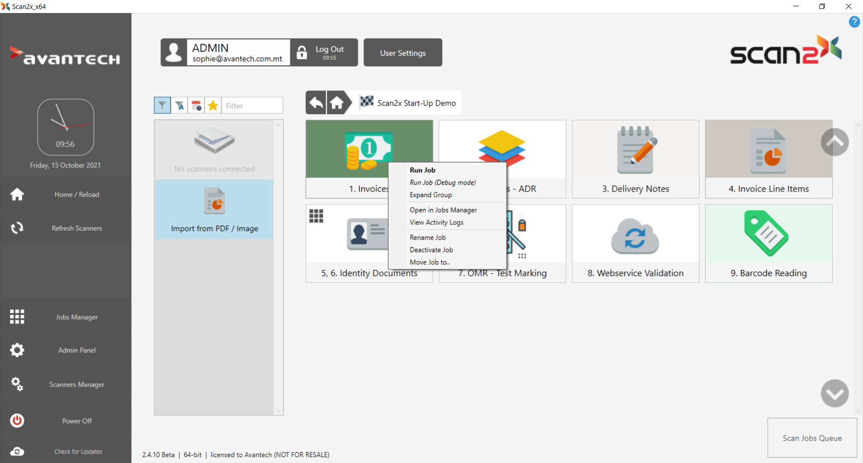Click Expand Group in context menu

pyautogui.click(x=431, y=195)
